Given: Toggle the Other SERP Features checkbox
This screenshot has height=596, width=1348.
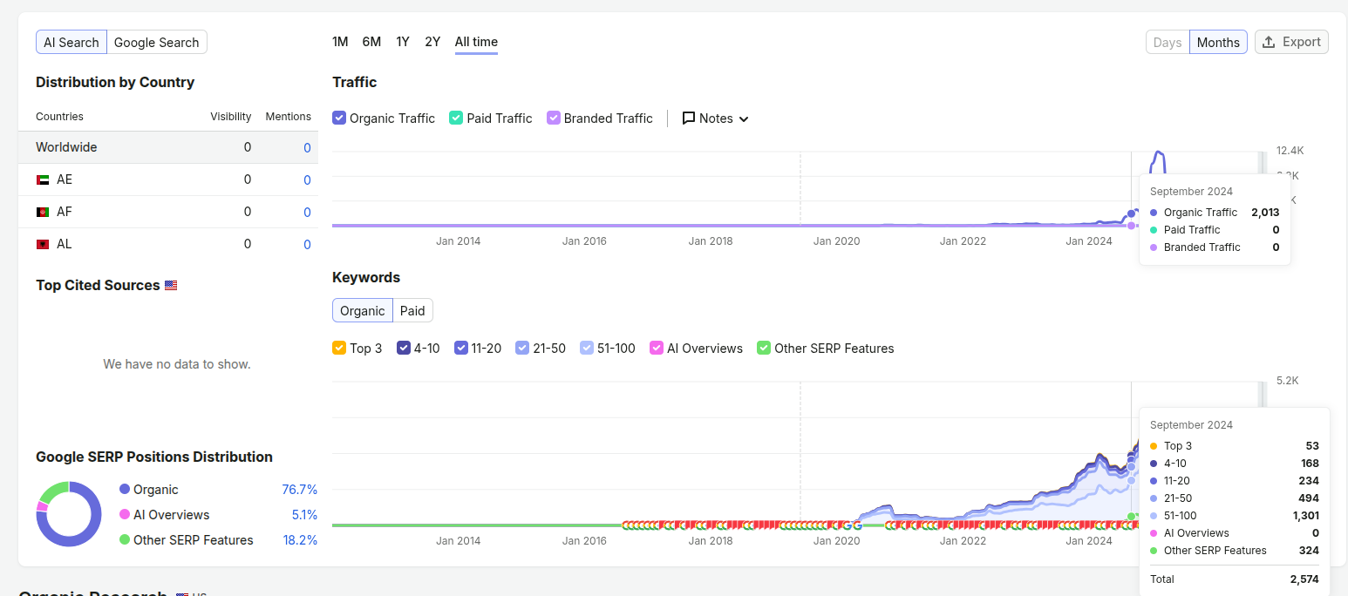Looking at the screenshot, I should click(x=764, y=348).
